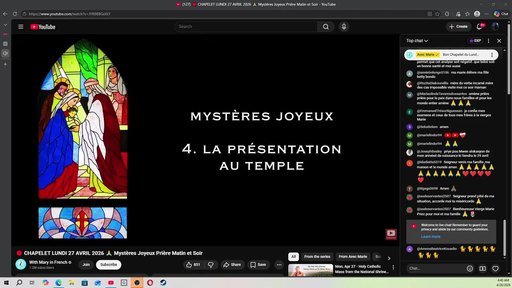Expand browser vertical tabs chevron
The height and width of the screenshot is (288, 512).
click(x=5, y=25)
